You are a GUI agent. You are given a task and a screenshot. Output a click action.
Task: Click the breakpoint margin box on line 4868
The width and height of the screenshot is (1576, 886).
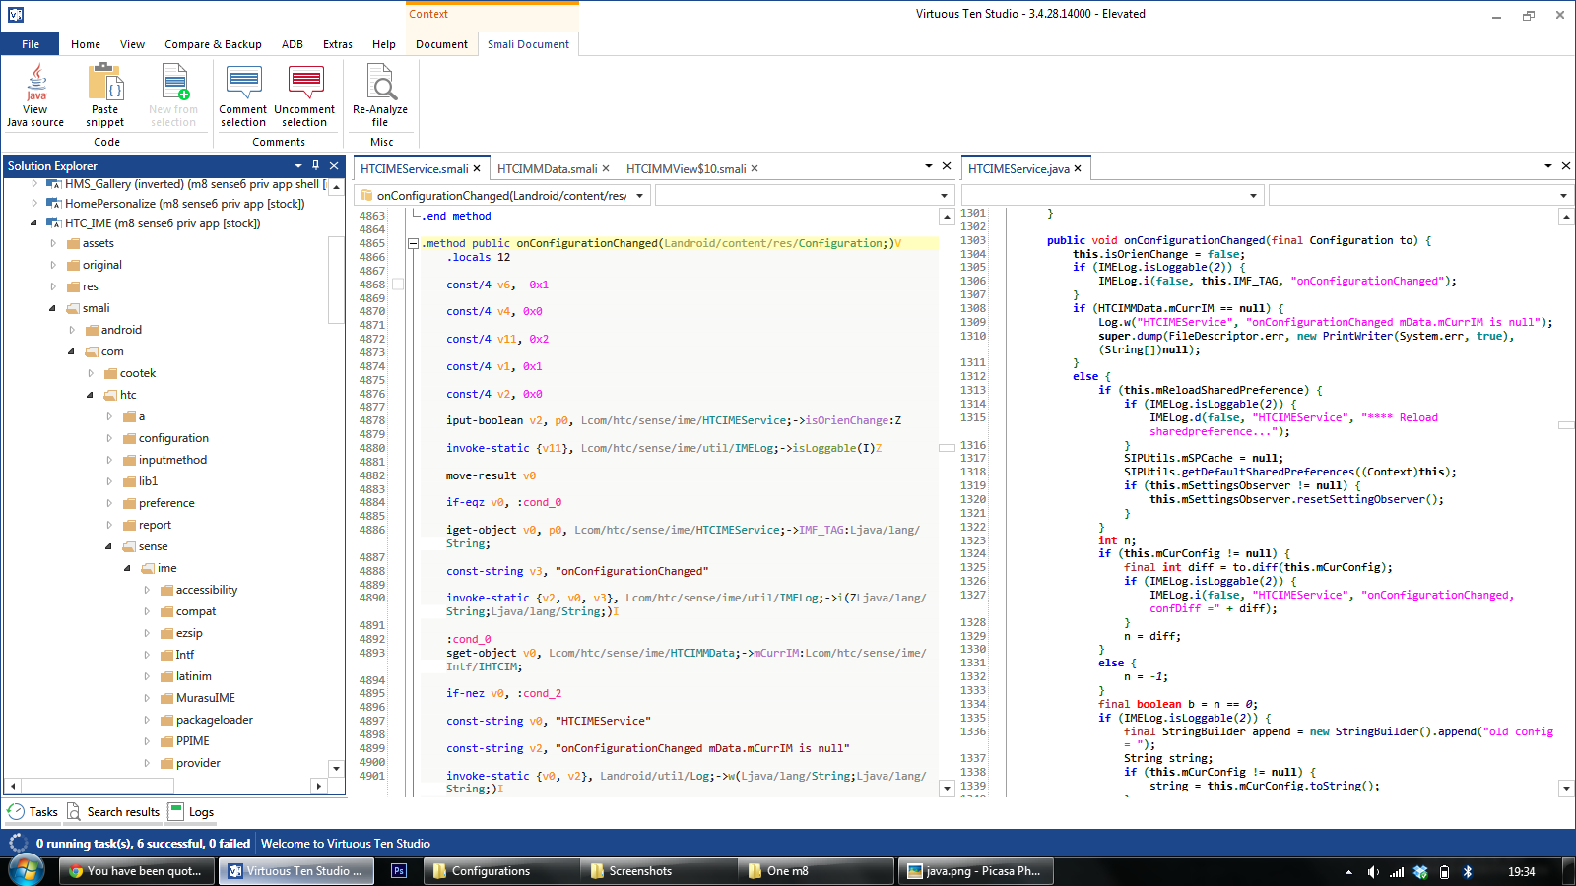(x=398, y=285)
